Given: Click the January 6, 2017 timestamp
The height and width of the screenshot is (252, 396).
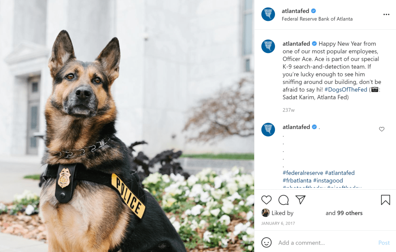Looking at the screenshot, I should pos(278,223).
